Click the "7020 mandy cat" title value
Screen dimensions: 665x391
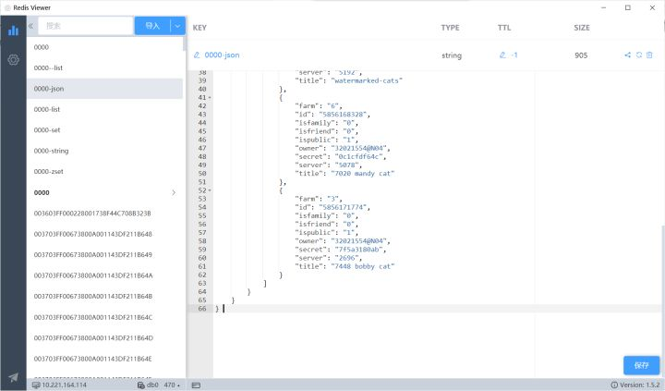(x=363, y=173)
